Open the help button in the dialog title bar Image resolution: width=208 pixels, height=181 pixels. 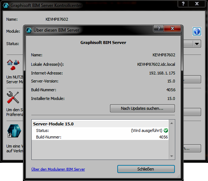159,28
